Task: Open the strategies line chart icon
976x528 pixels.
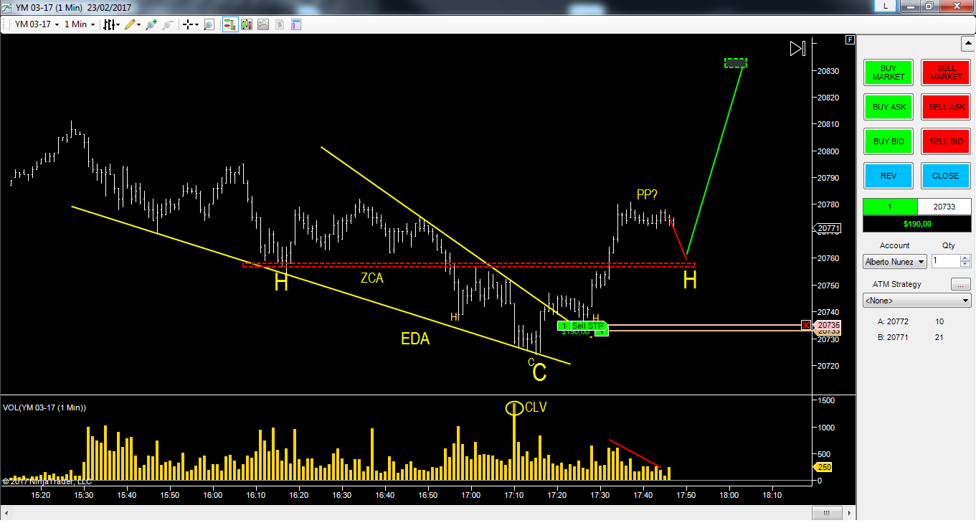Action: 263,24
